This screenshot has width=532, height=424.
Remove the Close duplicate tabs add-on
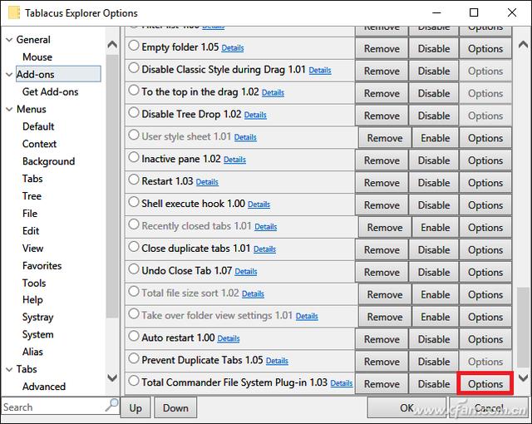382,250
